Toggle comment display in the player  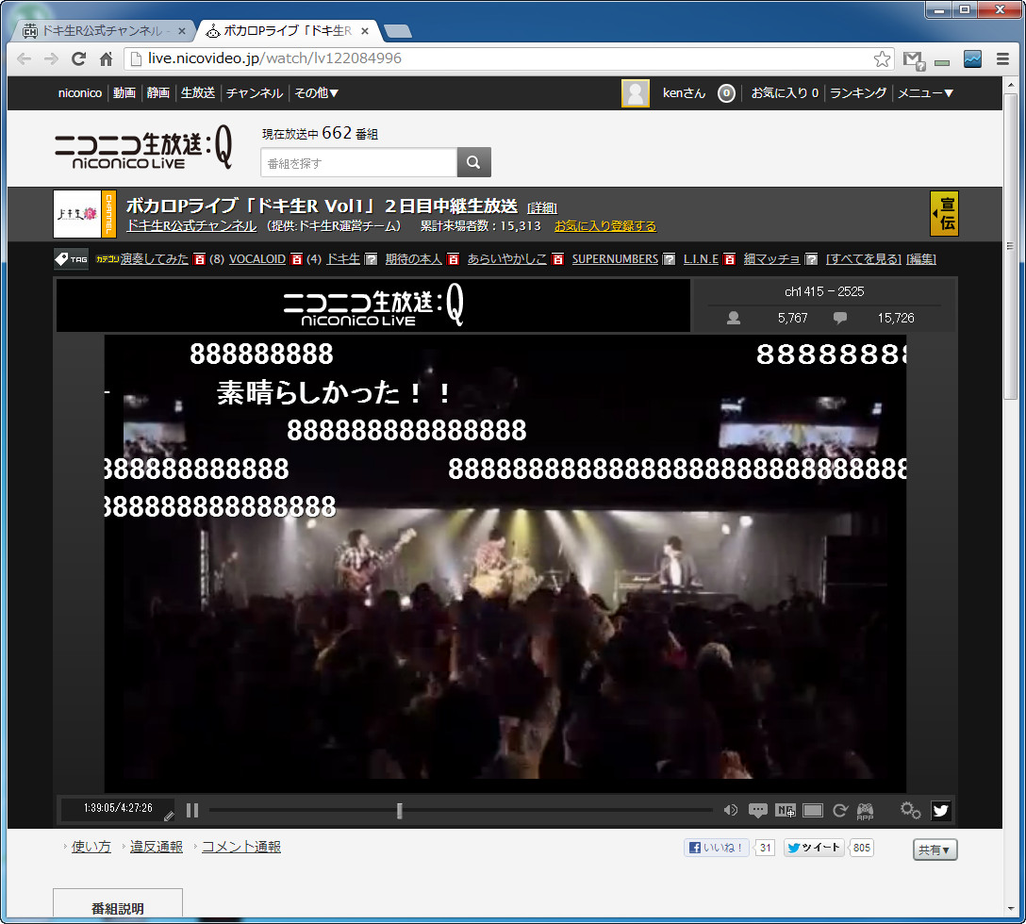tap(758, 811)
